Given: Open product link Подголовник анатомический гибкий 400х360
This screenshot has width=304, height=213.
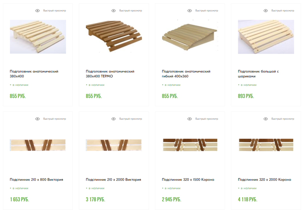Looking at the screenshot, I should (x=186, y=74).
